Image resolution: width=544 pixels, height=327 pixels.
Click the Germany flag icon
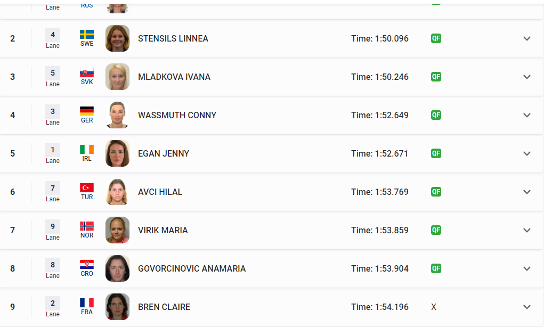tap(87, 111)
